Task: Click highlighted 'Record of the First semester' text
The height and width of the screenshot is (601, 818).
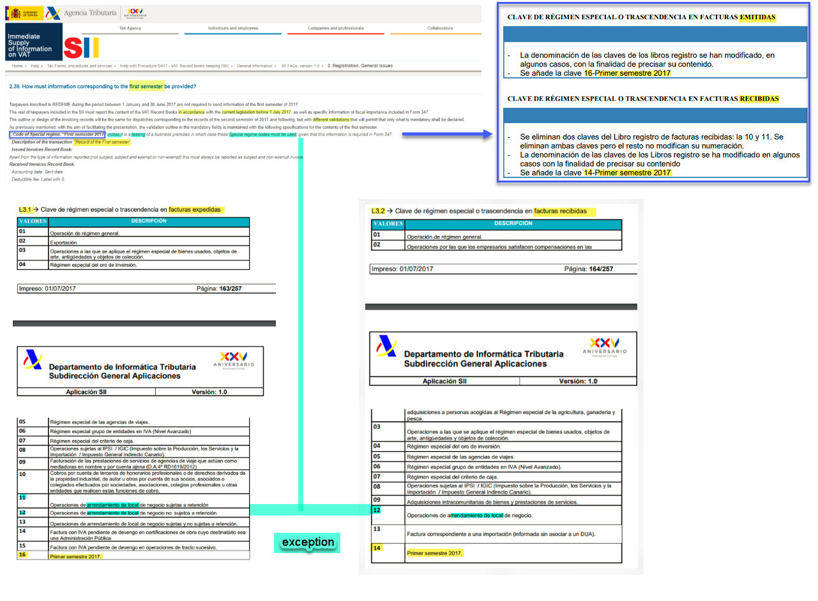Action: pyautogui.click(x=102, y=142)
